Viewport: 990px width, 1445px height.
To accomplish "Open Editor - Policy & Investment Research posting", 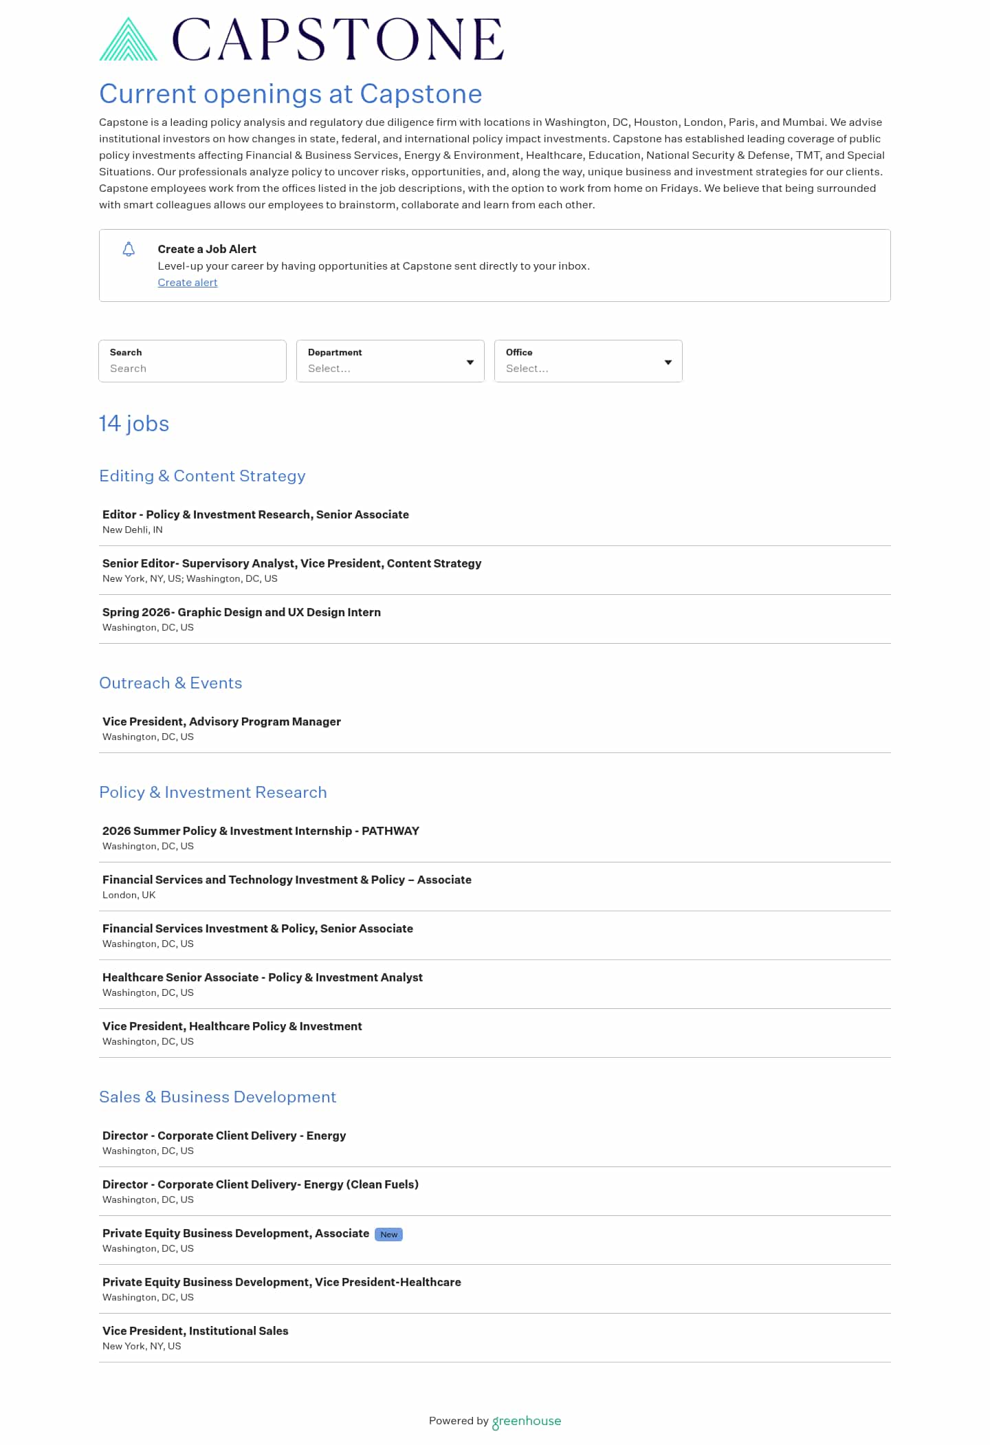I will point(255,514).
